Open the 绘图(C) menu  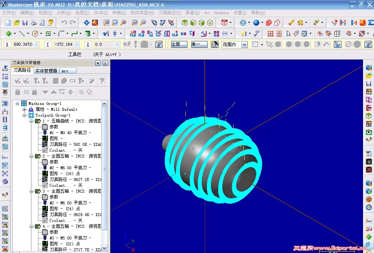82,13
